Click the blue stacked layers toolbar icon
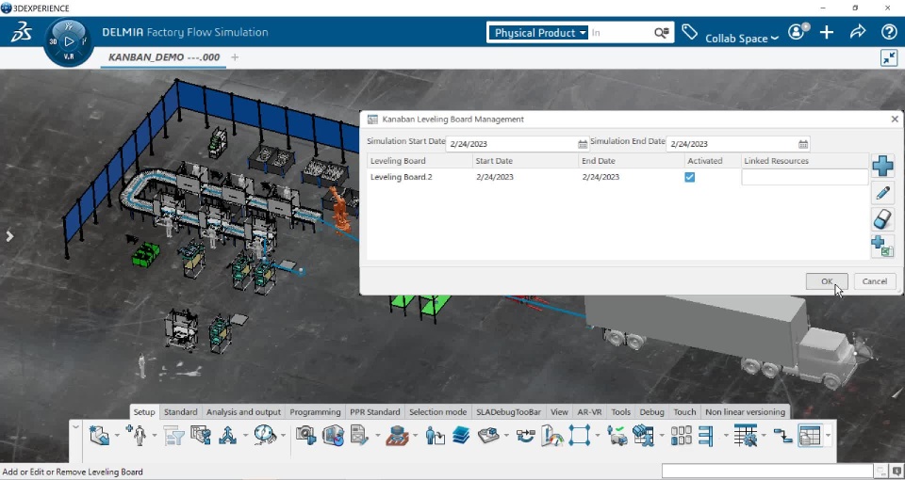The width and height of the screenshot is (905, 480). [461, 435]
